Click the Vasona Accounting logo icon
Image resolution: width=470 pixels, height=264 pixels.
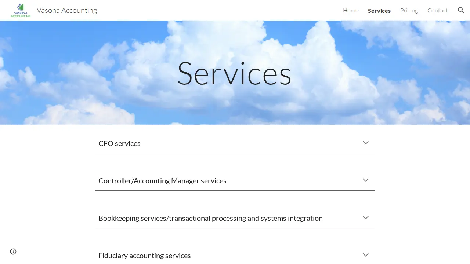point(21,10)
